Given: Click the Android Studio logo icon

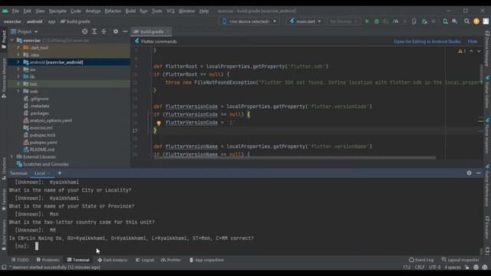Looking at the screenshot, I should click(x=5, y=11).
